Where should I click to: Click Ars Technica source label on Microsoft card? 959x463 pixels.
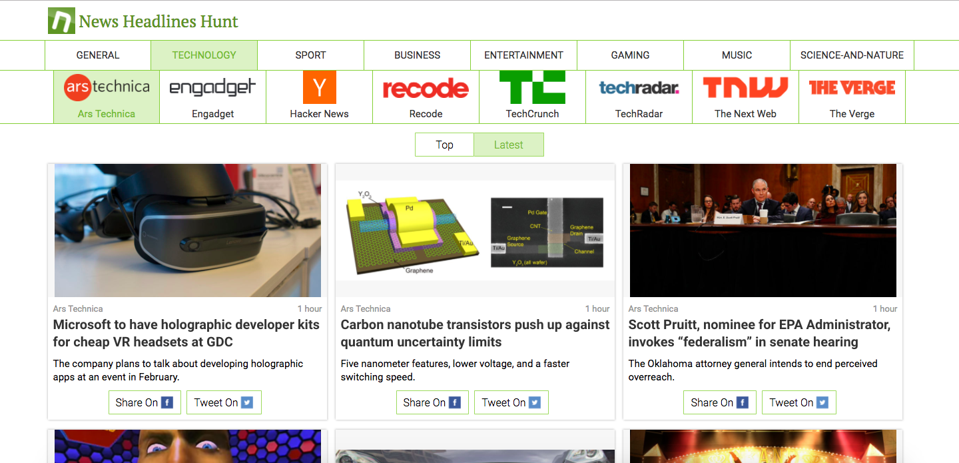(78, 308)
